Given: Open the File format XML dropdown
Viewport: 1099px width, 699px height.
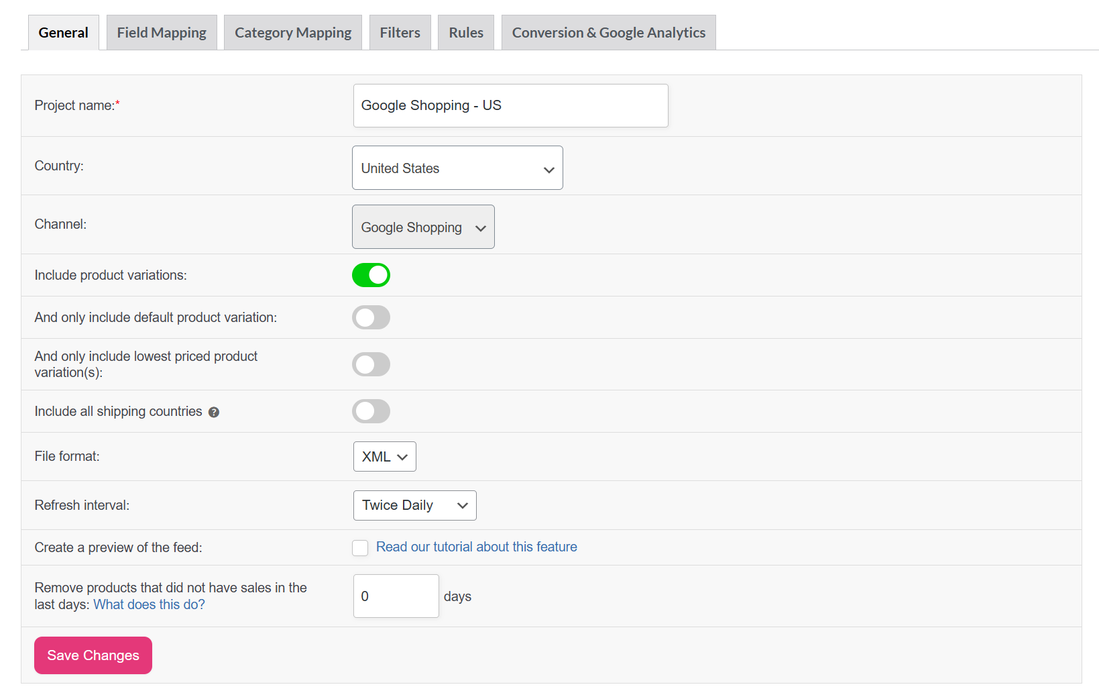Looking at the screenshot, I should click(384, 457).
